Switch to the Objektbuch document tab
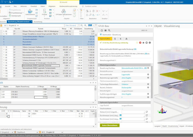 [21, 132]
